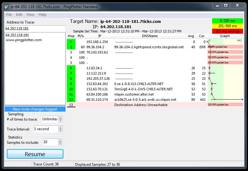
Task: Click the Resume button
Action: (35, 154)
